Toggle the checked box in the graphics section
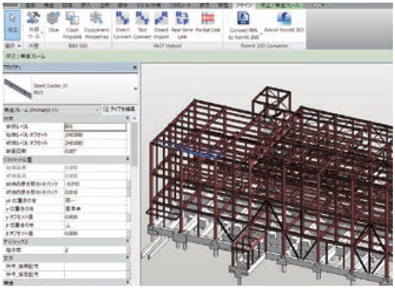Image resolution: width=395 pixels, height=289 pixels. (x=66, y=249)
